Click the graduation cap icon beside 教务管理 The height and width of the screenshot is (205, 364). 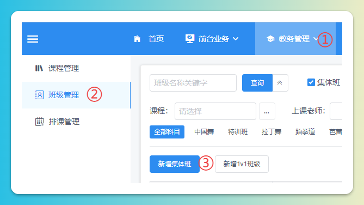[270, 39]
